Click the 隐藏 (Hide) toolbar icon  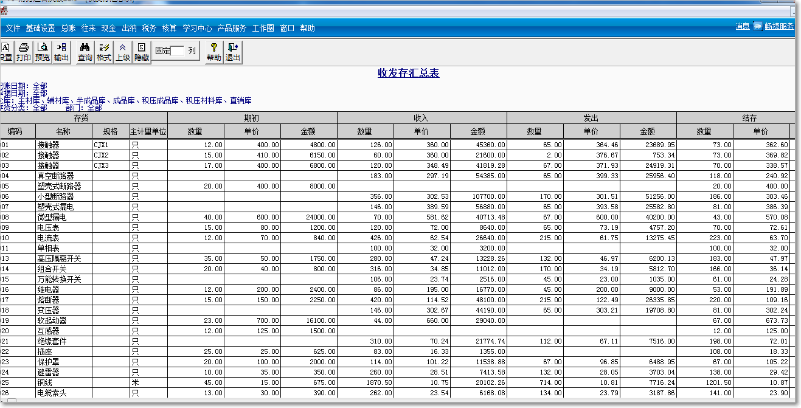(142, 52)
